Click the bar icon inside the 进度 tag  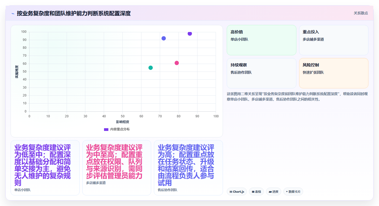pyautogui.click(x=270, y=192)
